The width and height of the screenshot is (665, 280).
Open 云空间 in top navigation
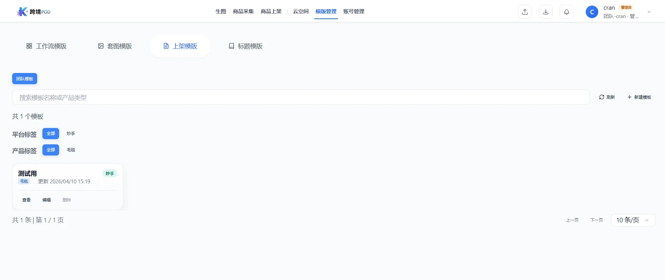tap(301, 11)
